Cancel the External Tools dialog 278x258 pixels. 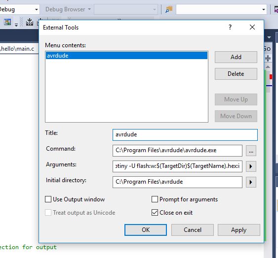[193, 230]
